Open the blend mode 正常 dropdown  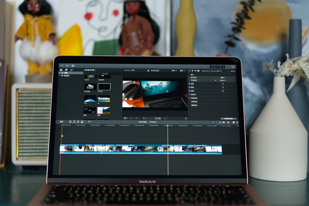coord(223,78)
